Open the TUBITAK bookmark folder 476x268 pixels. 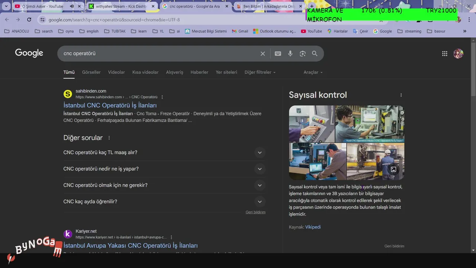[115, 31]
